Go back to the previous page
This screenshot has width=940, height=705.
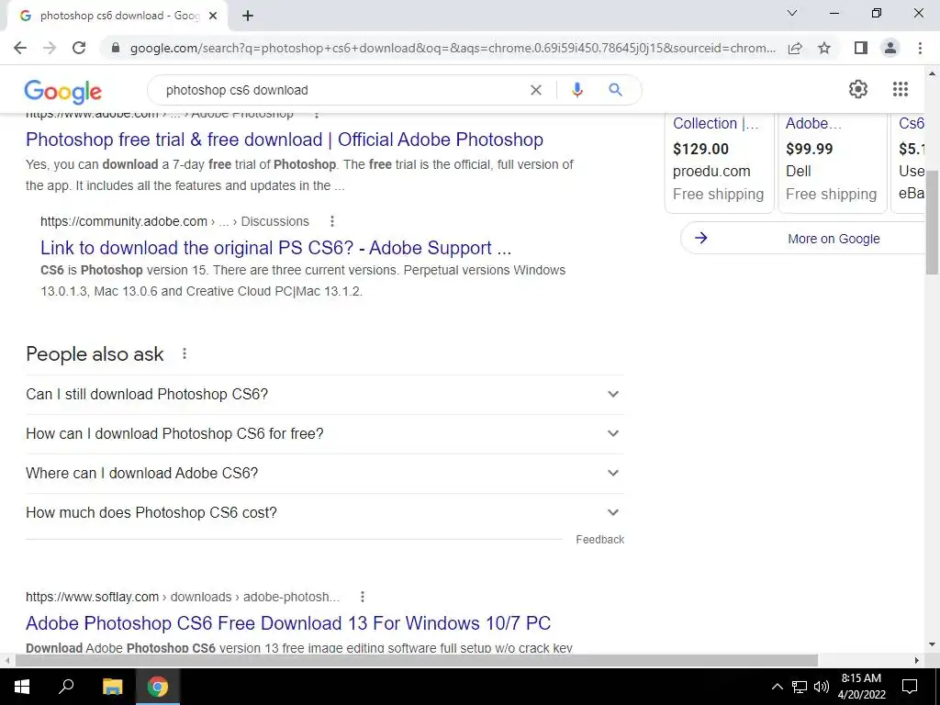[x=20, y=48]
